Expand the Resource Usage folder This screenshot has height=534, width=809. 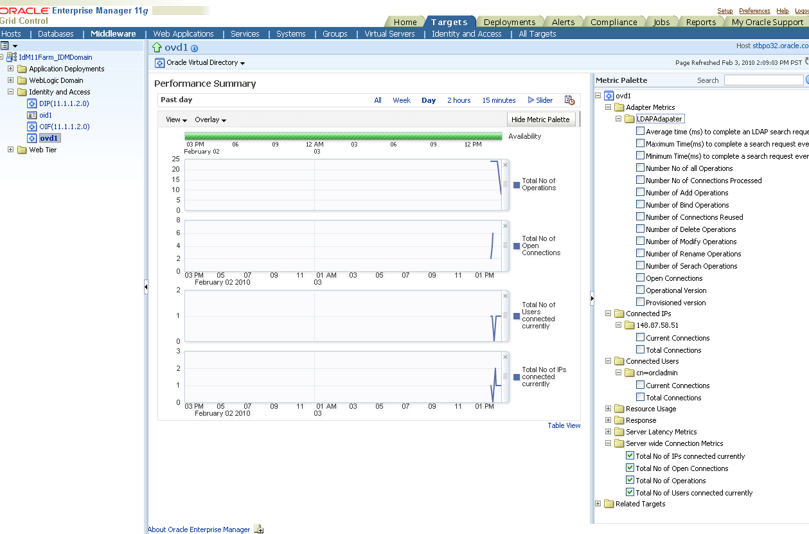click(x=609, y=409)
